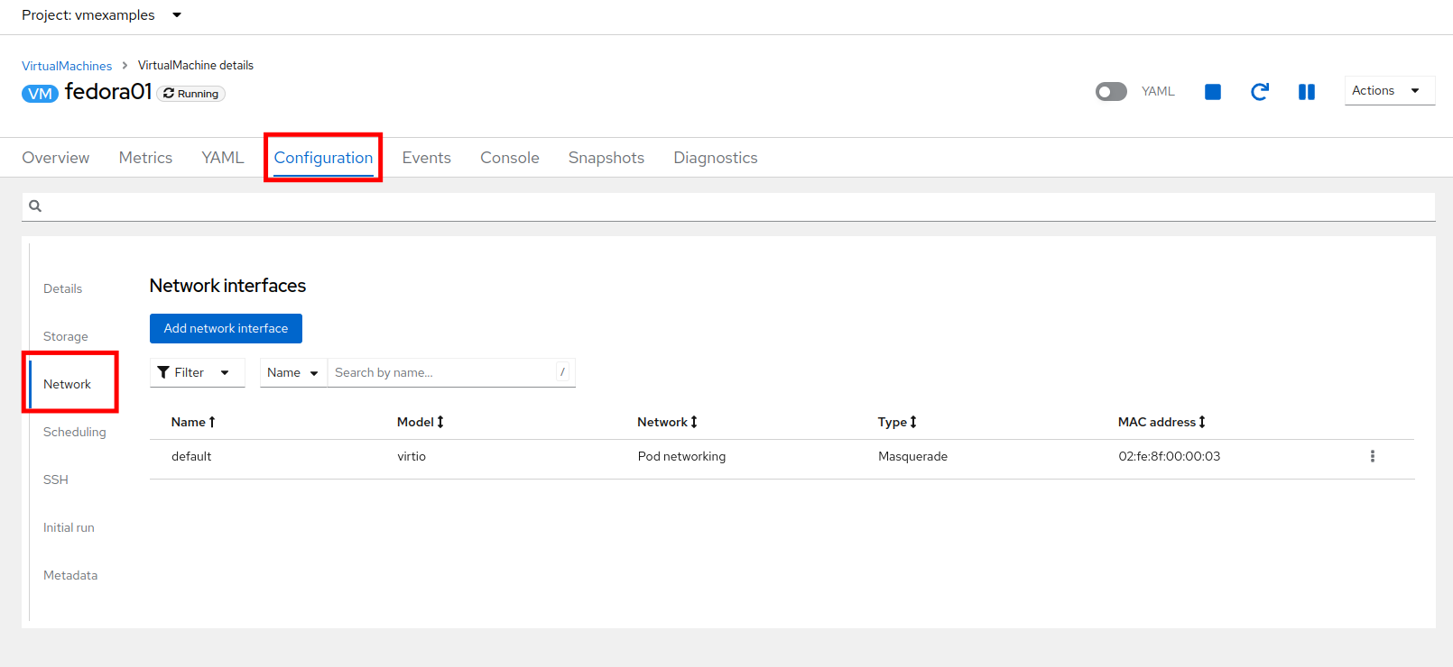Open the YAML tab
This screenshot has height=667, width=1453.
[x=223, y=158]
